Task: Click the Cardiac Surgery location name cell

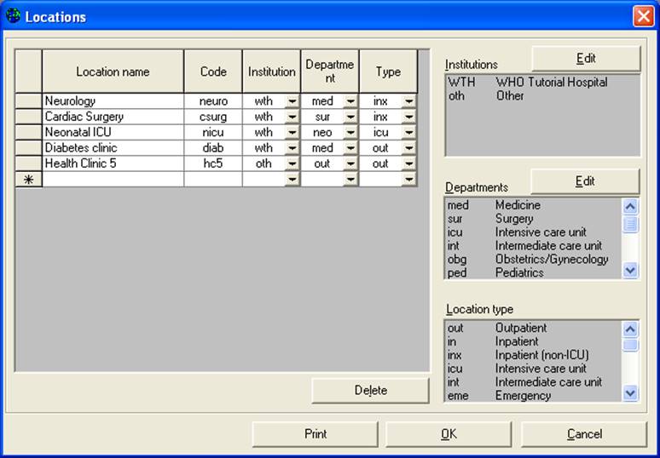Action: [x=113, y=117]
